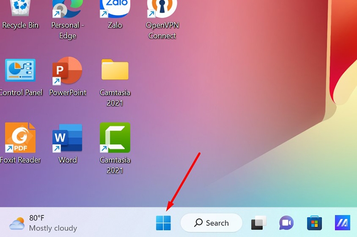Open the Chat video icon in taskbar
The image size is (357, 237).
[286, 223]
